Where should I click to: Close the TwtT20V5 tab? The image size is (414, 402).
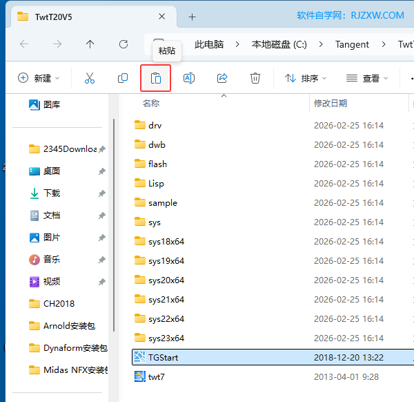[x=162, y=17]
